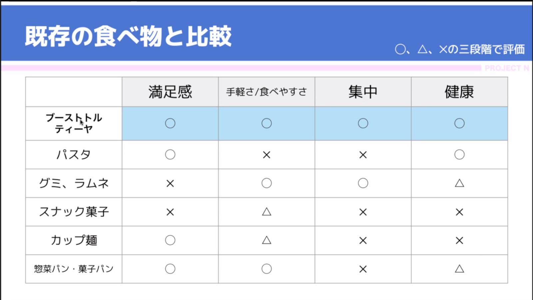
Task: Select the 集中 column header
Action: (363, 92)
